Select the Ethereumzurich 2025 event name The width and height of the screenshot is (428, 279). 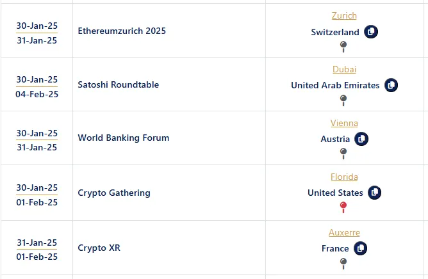(122, 31)
